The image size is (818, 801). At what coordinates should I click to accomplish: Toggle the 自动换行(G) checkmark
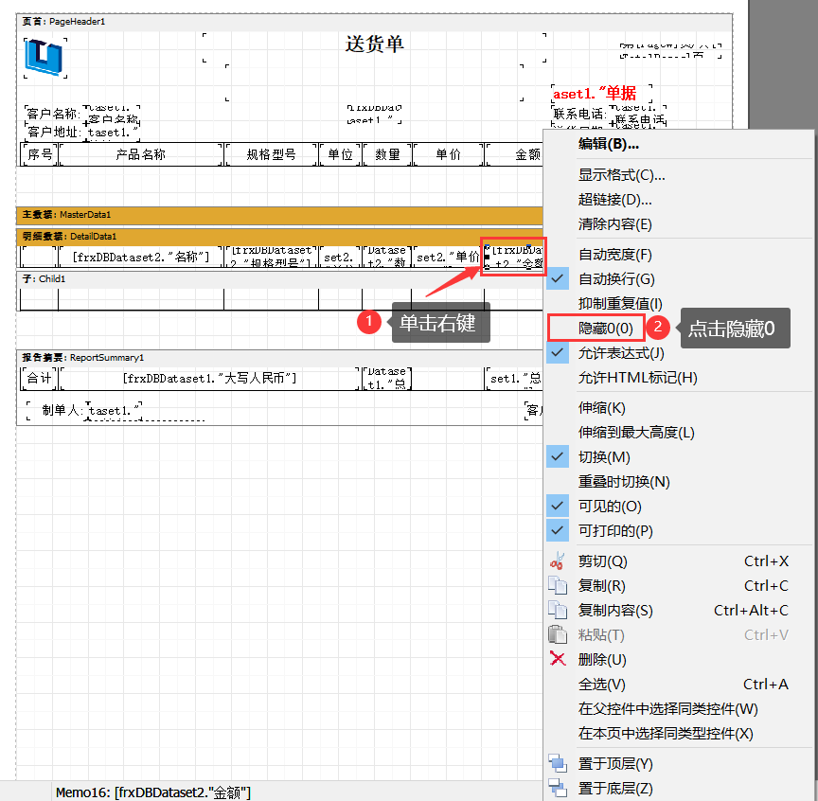click(557, 278)
